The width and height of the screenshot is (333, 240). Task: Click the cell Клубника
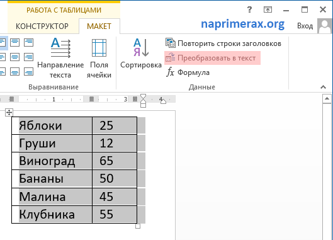pos(52,214)
